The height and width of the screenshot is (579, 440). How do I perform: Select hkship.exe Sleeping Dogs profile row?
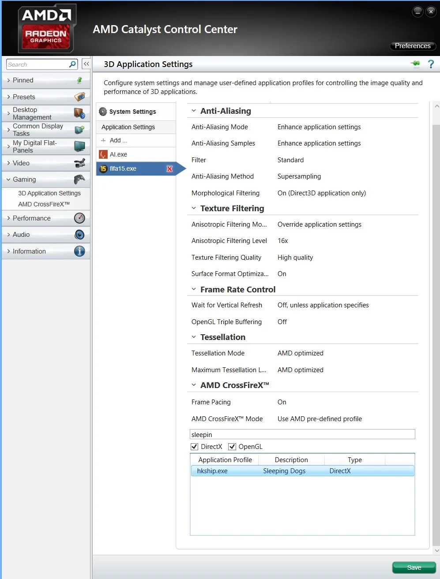click(x=302, y=471)
